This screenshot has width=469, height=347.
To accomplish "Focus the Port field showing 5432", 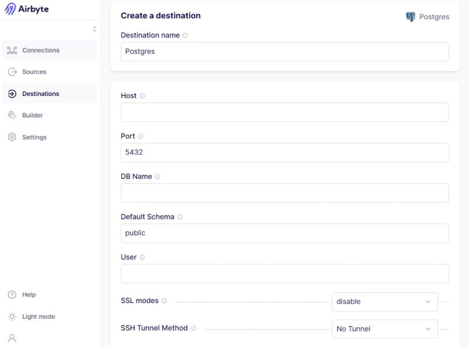I will [x=285, y=153].
